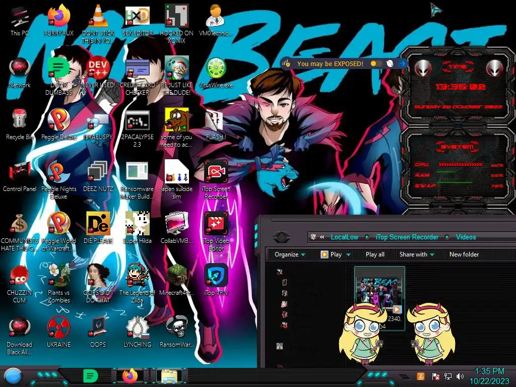This screenshot has height=387, width=516.
Task: Click the Videos breadcrumb segment
Action: point(466,237)
